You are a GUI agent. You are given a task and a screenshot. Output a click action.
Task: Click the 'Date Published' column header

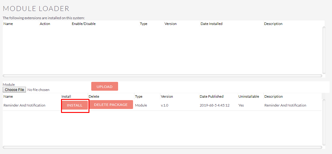click(211, 96)
